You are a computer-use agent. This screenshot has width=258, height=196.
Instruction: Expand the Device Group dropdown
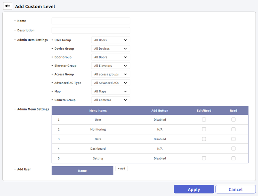pos(110,49)
